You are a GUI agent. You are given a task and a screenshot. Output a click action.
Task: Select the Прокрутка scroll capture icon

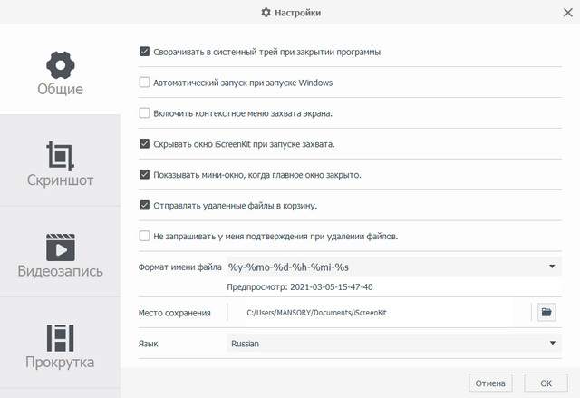[61, 338]
